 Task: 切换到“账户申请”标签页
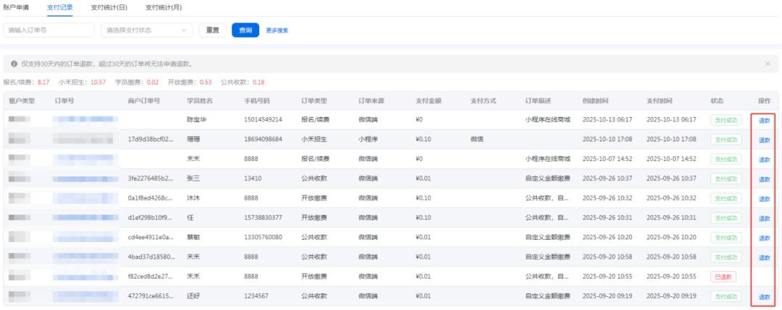[17, 7]
